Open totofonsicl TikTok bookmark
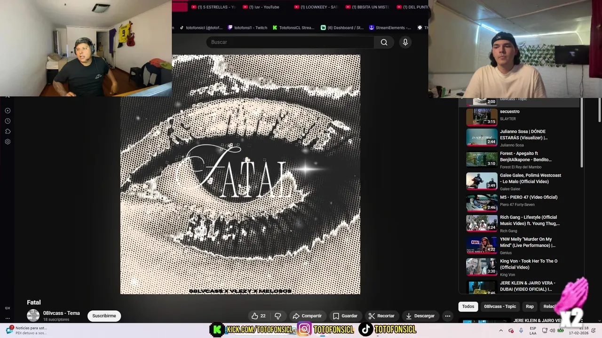This screenshot has width=602, height=338. pyautogui.click(x=201, y=28)
